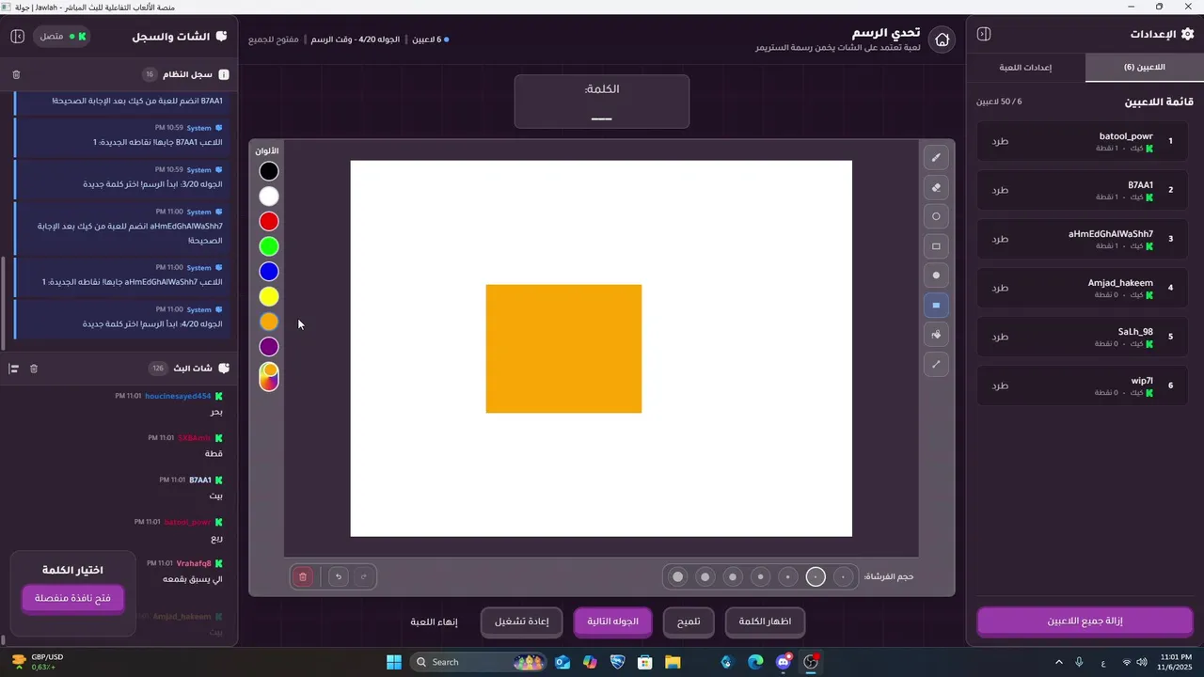Collapse the settings panel
The height and width of the screenshot is (677, 1204).
tap(984, 34)
